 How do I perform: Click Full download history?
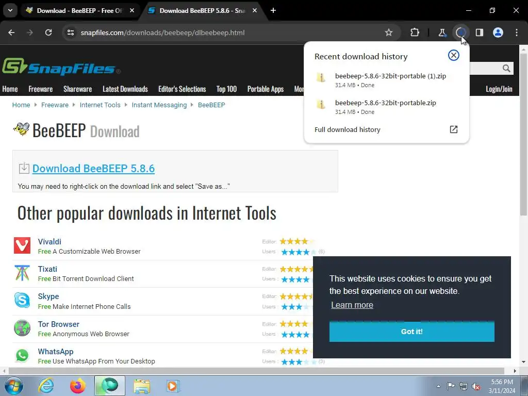pyautogui.click(x=347, y=129)
